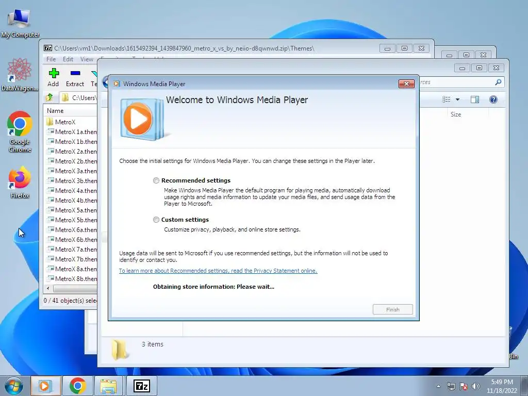Click Windows Media Player taskbar icon
528x396 pixels.
tap(45, 386)
